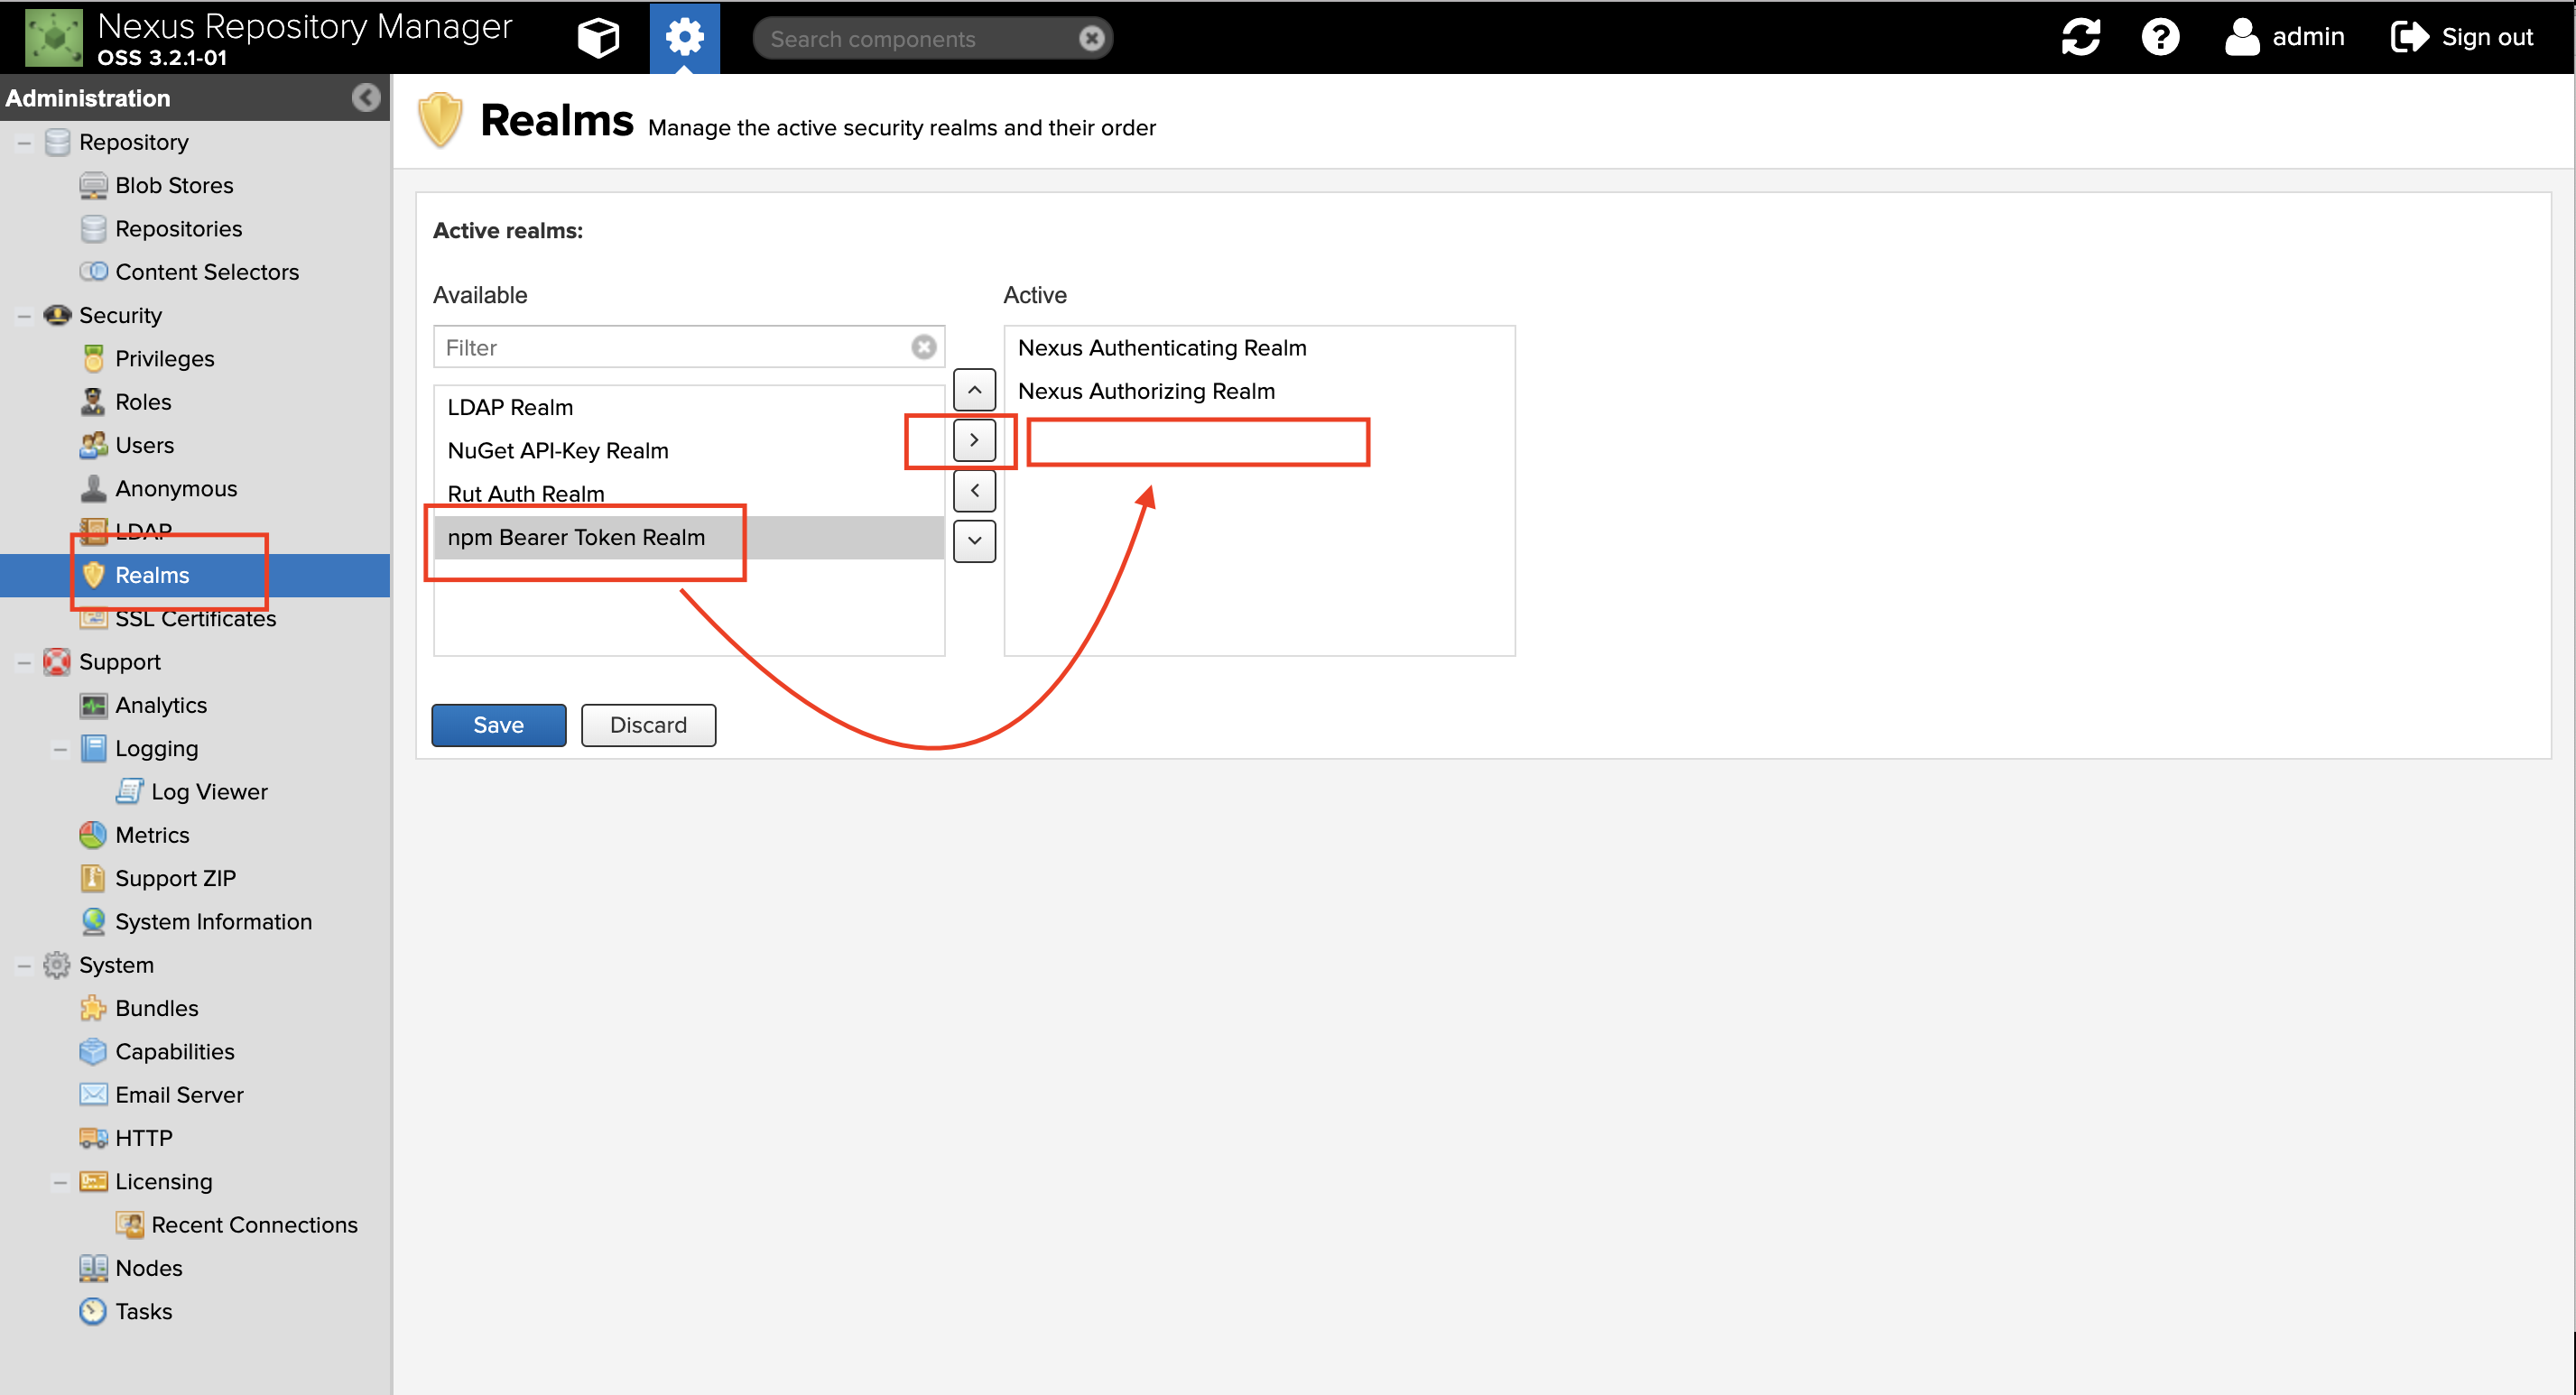This screenshot has height=1395, width=2576.
Task: Open the Help question mark icon
Action: [2161, 37]
